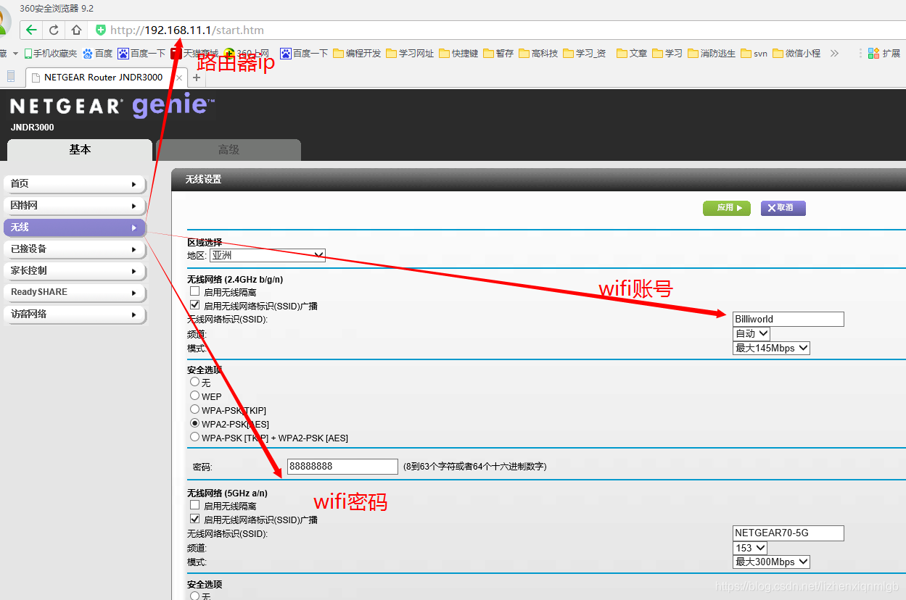Toggle the browser sidebar icon left of tabs
The height and width of the screenshot is (600, 906).
11,77
